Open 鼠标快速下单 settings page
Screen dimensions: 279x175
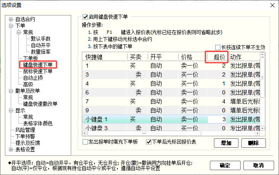pyautogui.click(x=38, y=71)
